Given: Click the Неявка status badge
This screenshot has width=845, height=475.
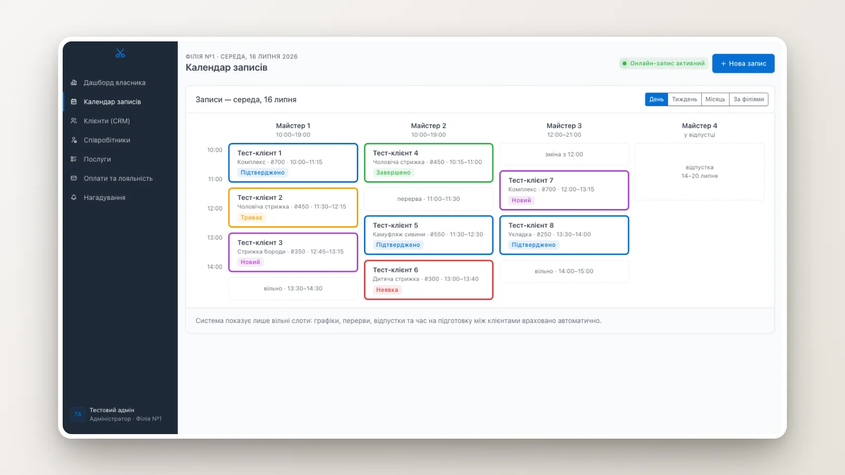Looking at the screenshot, I should (387, 290).
